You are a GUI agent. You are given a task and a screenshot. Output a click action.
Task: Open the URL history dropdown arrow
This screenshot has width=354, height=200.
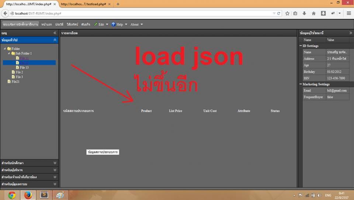(x=274, y=13)
